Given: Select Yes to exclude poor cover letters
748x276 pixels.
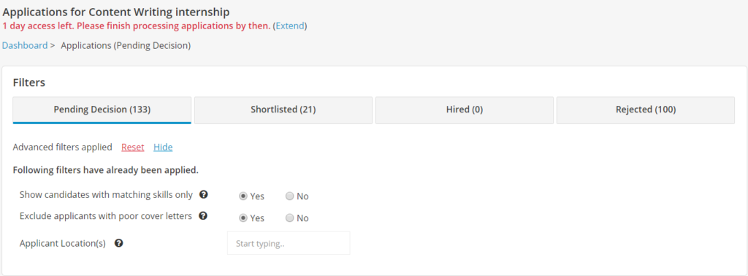Looking at the screenshot, I should (x=243, y=218).
